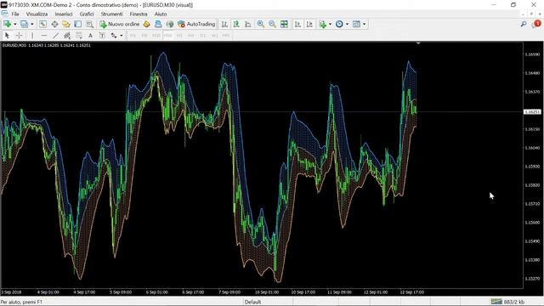The height and width of the screenshot is (306, 544).
Task: Select the Crosshair tool
Action: point(19,36)
